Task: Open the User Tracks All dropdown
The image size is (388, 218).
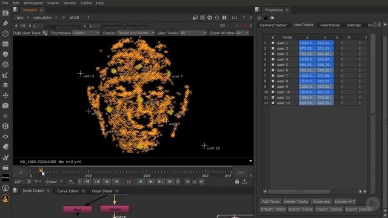Action: [x=193, y=33]
